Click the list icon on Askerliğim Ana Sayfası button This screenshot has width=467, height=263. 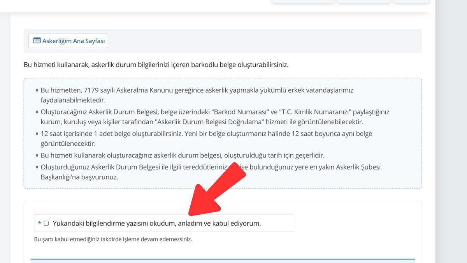click(37, 41)
